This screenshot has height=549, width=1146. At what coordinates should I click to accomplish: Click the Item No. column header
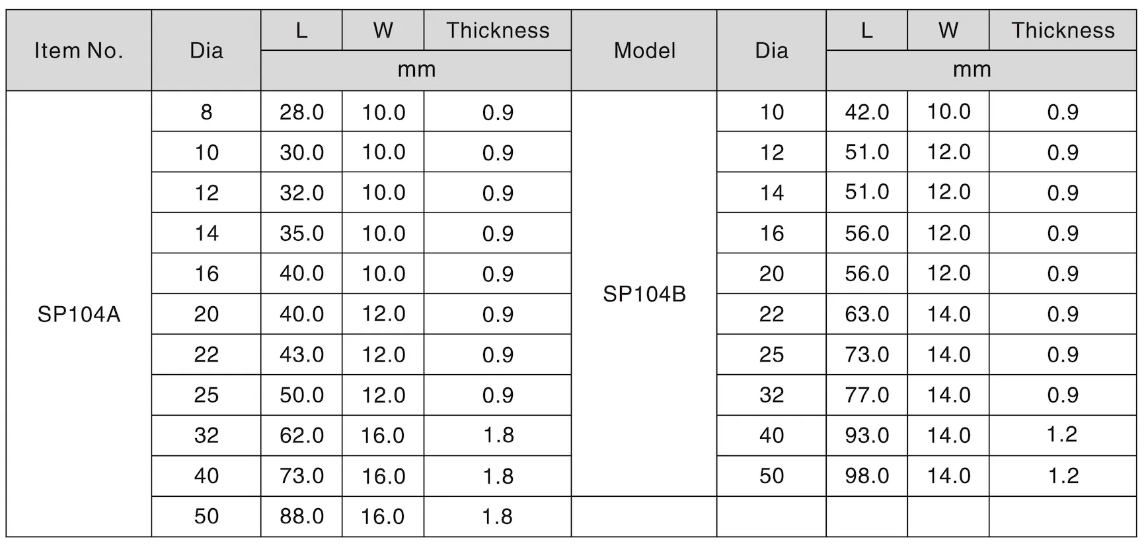(79, 50)
